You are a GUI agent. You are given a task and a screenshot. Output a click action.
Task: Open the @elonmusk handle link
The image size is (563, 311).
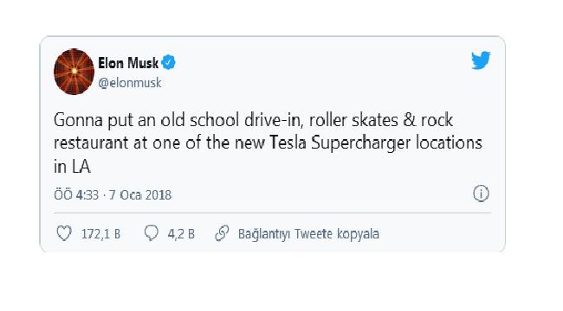130,83
